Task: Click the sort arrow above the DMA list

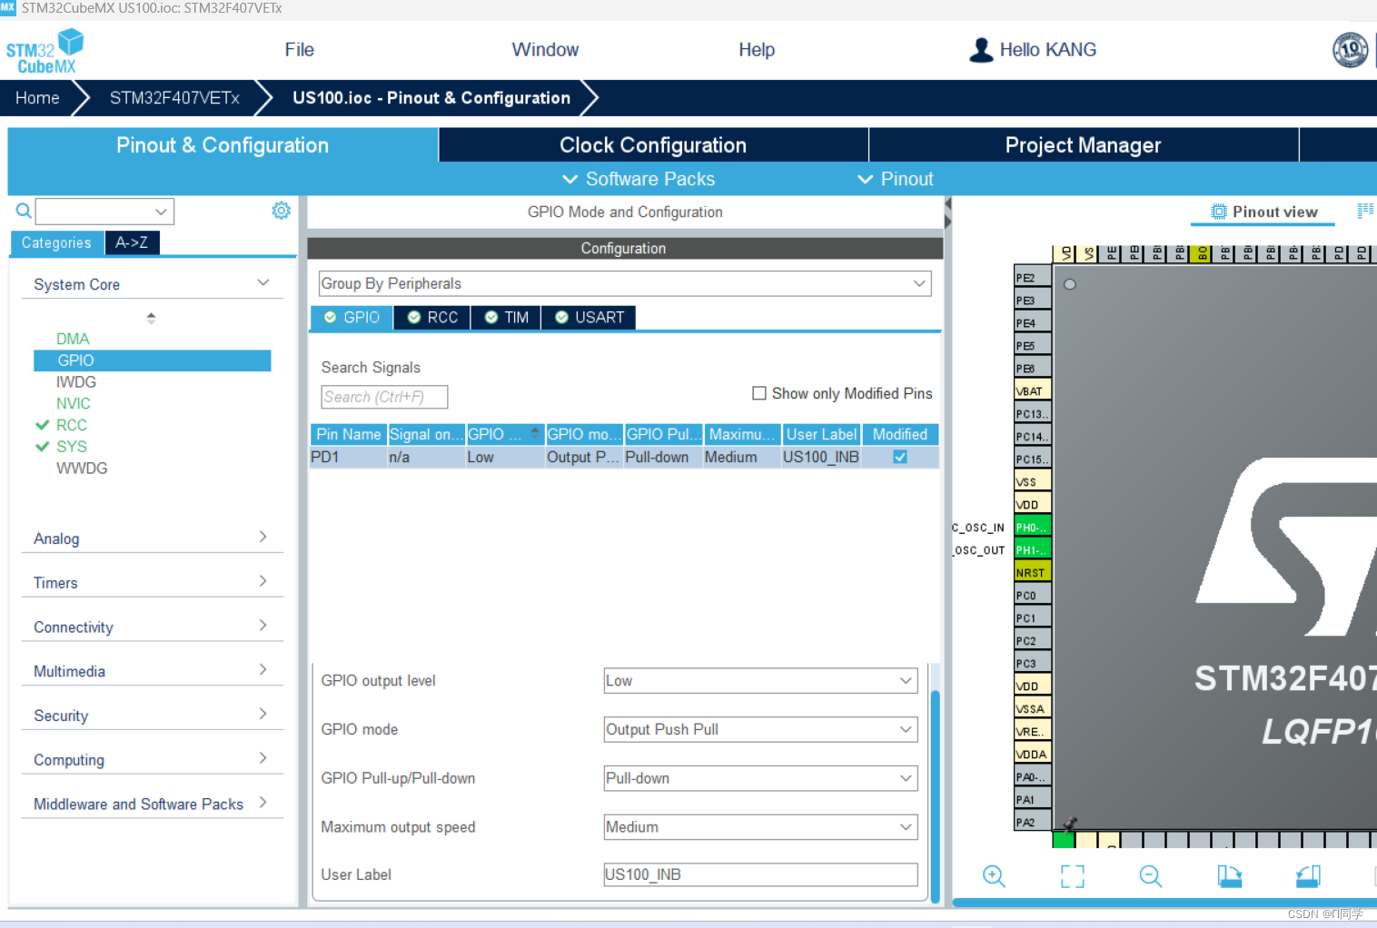Action: click(x=151, y=318)
